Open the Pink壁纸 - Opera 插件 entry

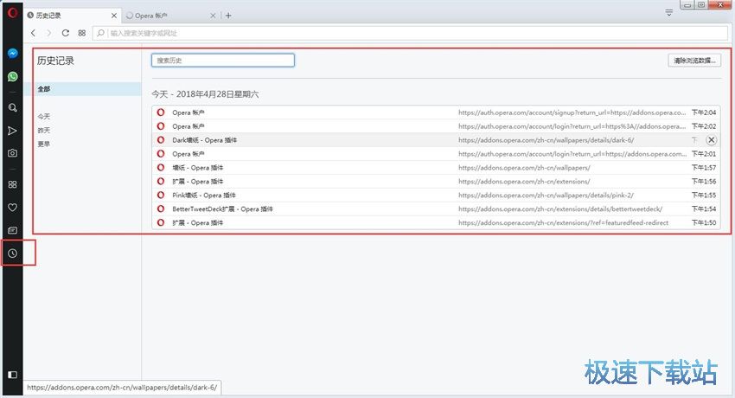click(436, 195)
